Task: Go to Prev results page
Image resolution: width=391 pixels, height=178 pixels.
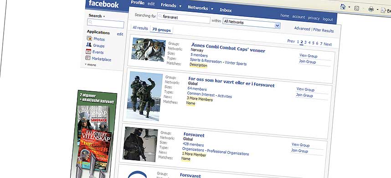Action: [x=291, y=41]
